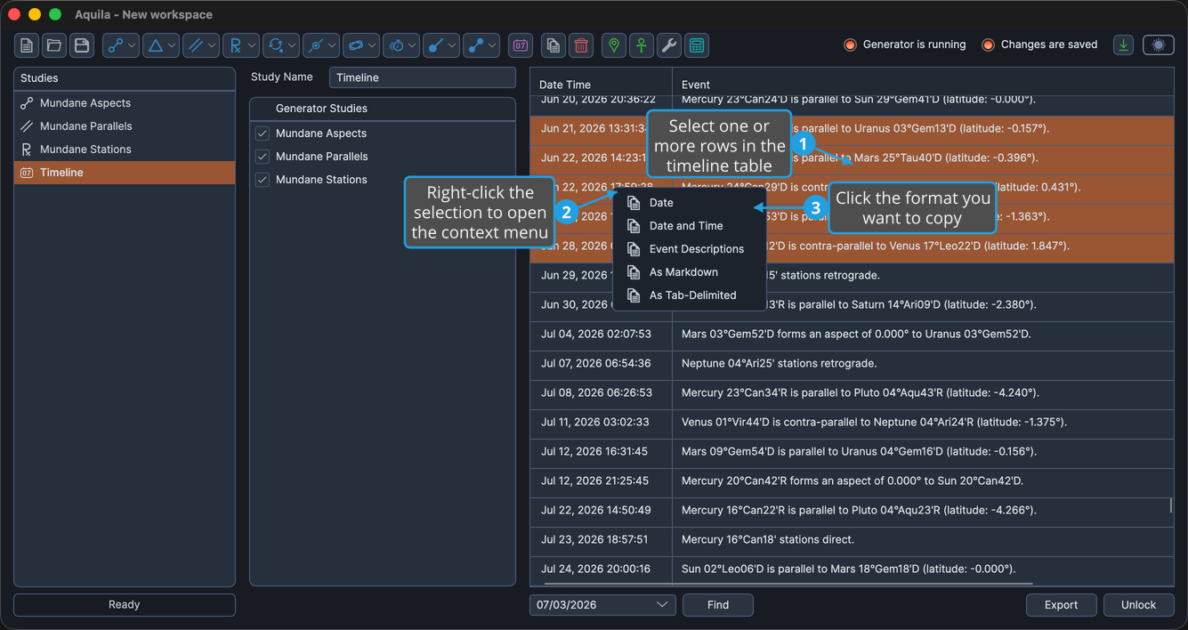Click the Ready status button
This screenshot has height=630, width=1188.
(125, 605)
